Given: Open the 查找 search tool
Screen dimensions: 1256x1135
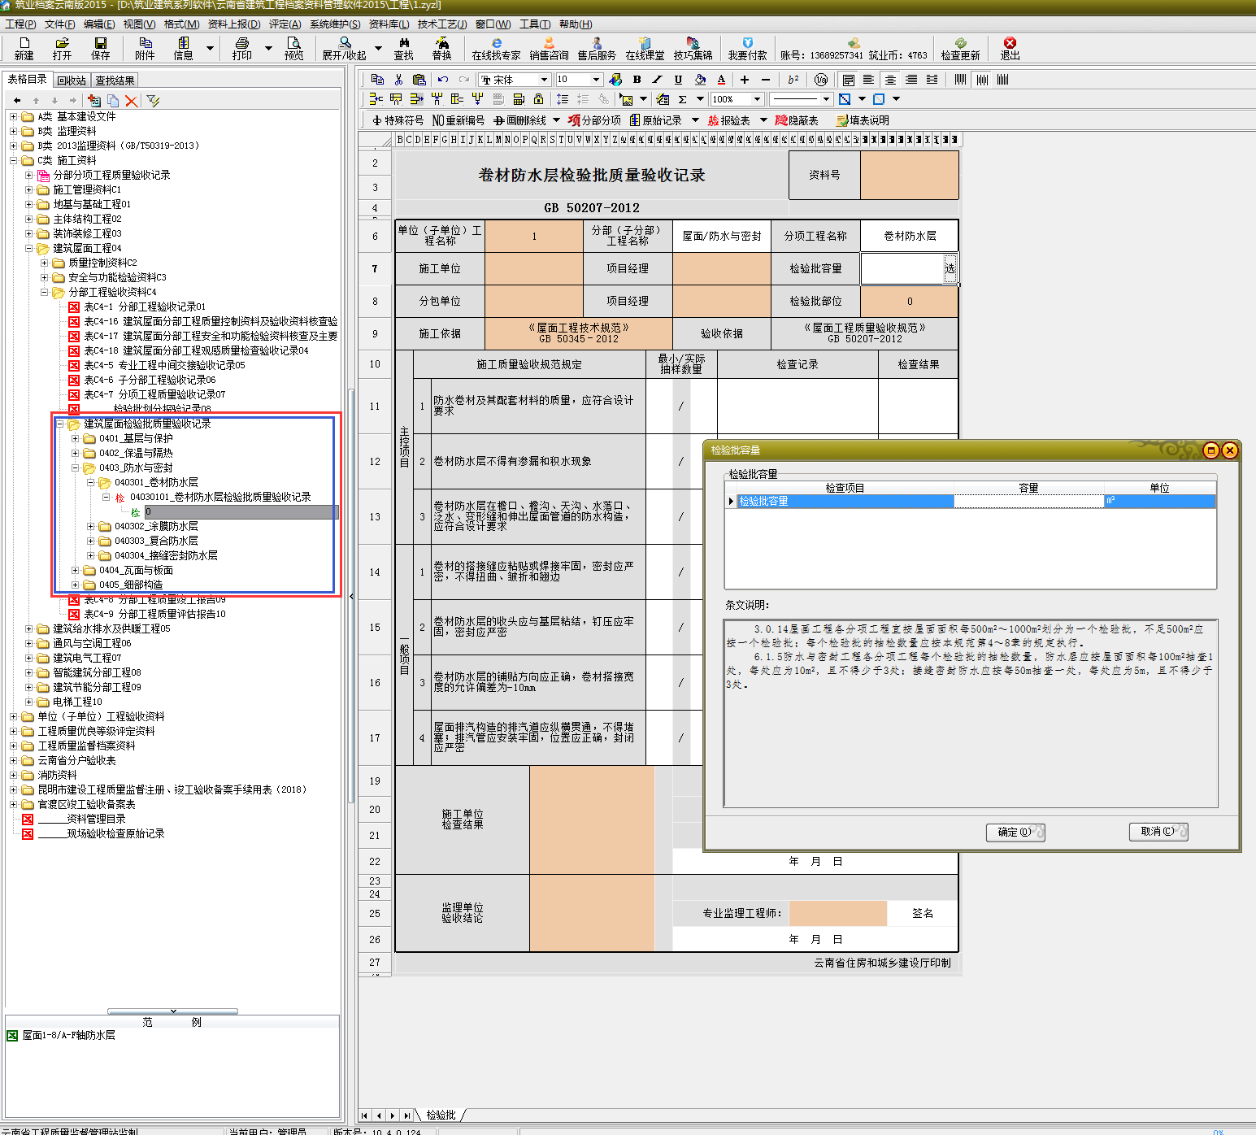Looking at the screenshot, I should [403, 48].
